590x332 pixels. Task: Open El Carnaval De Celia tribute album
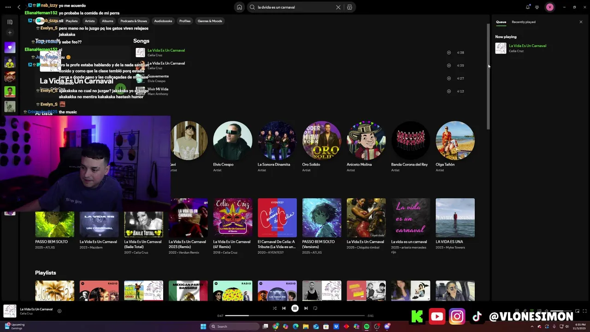pos(277,226)
